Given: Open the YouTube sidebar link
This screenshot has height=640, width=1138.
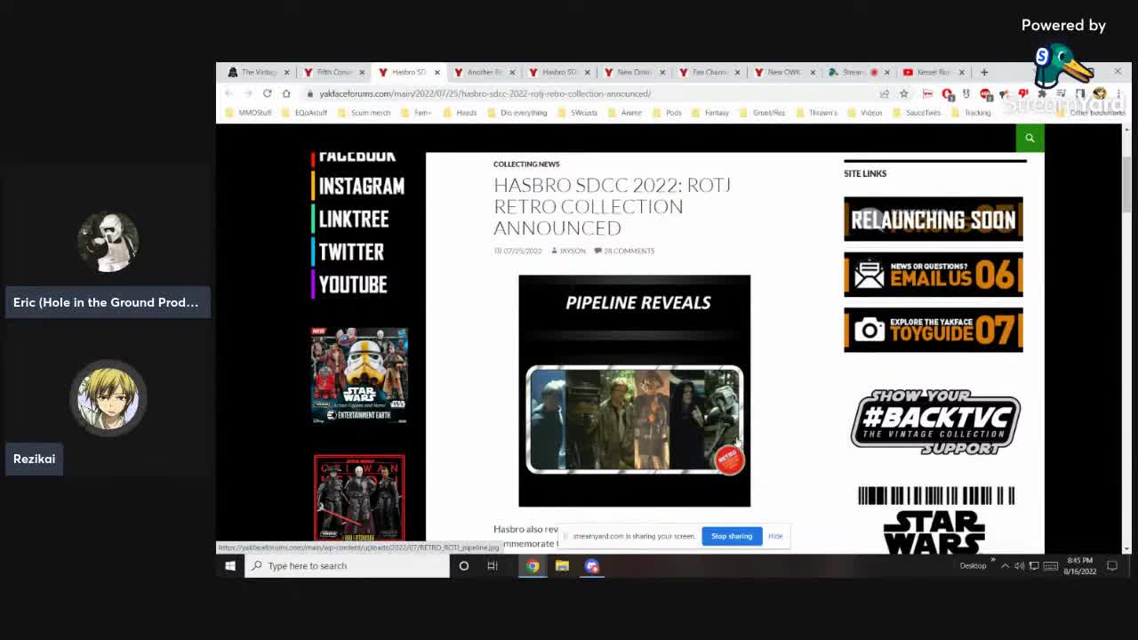Looking at the screenshot, I should [x=349, y=284].
